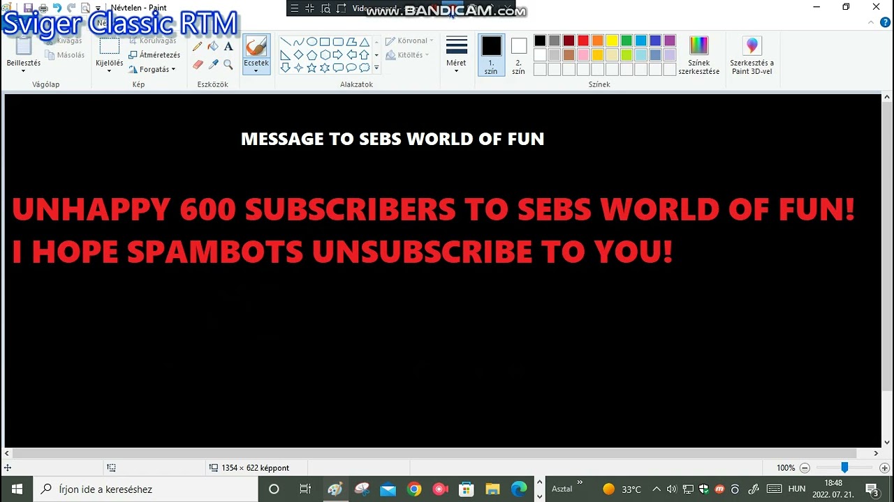Open File Explorer from the taskbar

coord(492,489)
